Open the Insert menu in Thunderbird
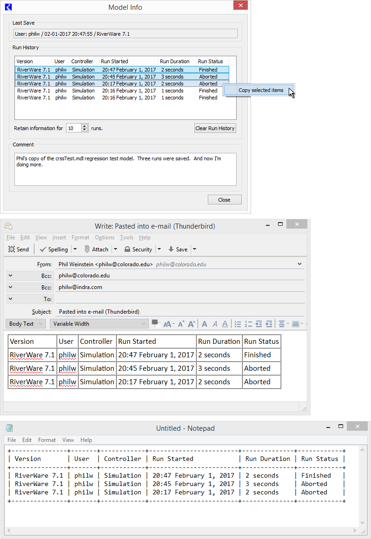 [x=59, y=237]
